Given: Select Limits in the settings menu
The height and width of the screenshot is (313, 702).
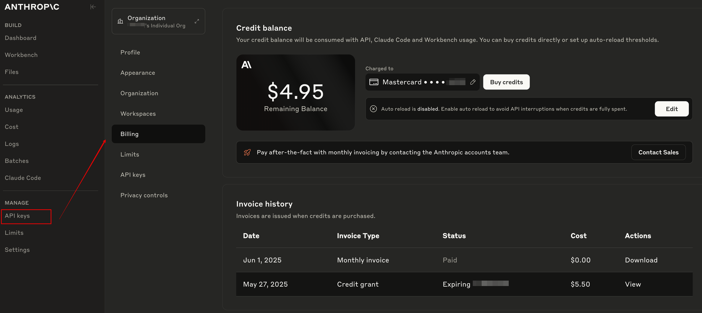Looking at the screenshot, I should [x=158, y=155].
